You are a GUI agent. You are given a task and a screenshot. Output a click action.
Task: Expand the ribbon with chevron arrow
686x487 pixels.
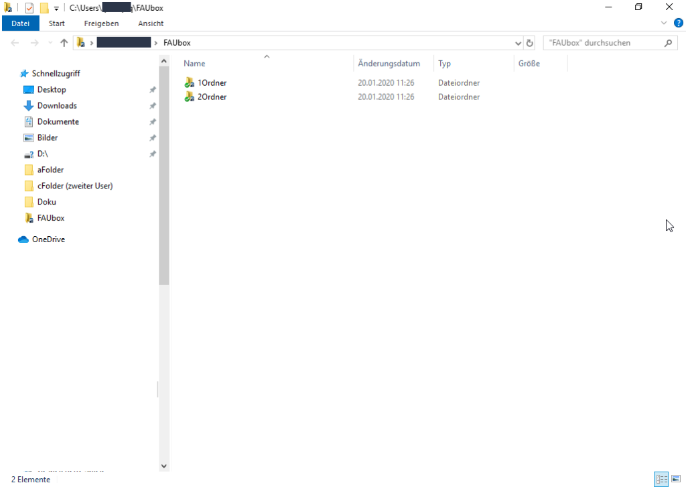pos(664,23)
